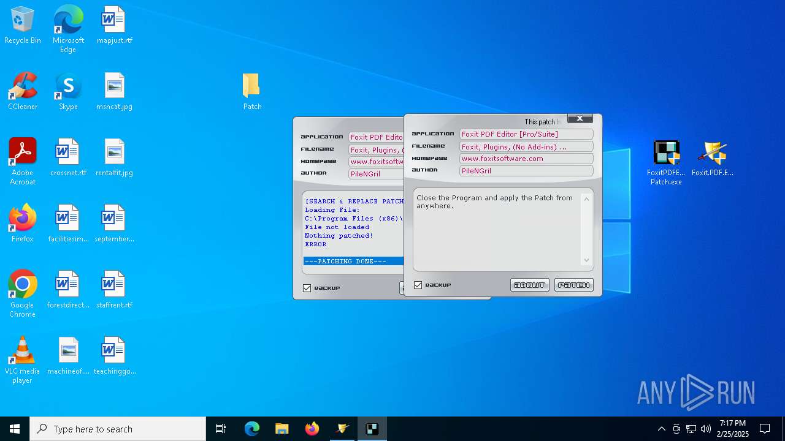Launch Skype from the desktop
The height and width of the screenshot is (441, 785).
click(68, 91)
